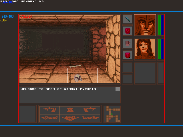This screenshot has width=183, height=137.
Task: Select the long-haired woman portrait
Action: click(x=145, y=49)
